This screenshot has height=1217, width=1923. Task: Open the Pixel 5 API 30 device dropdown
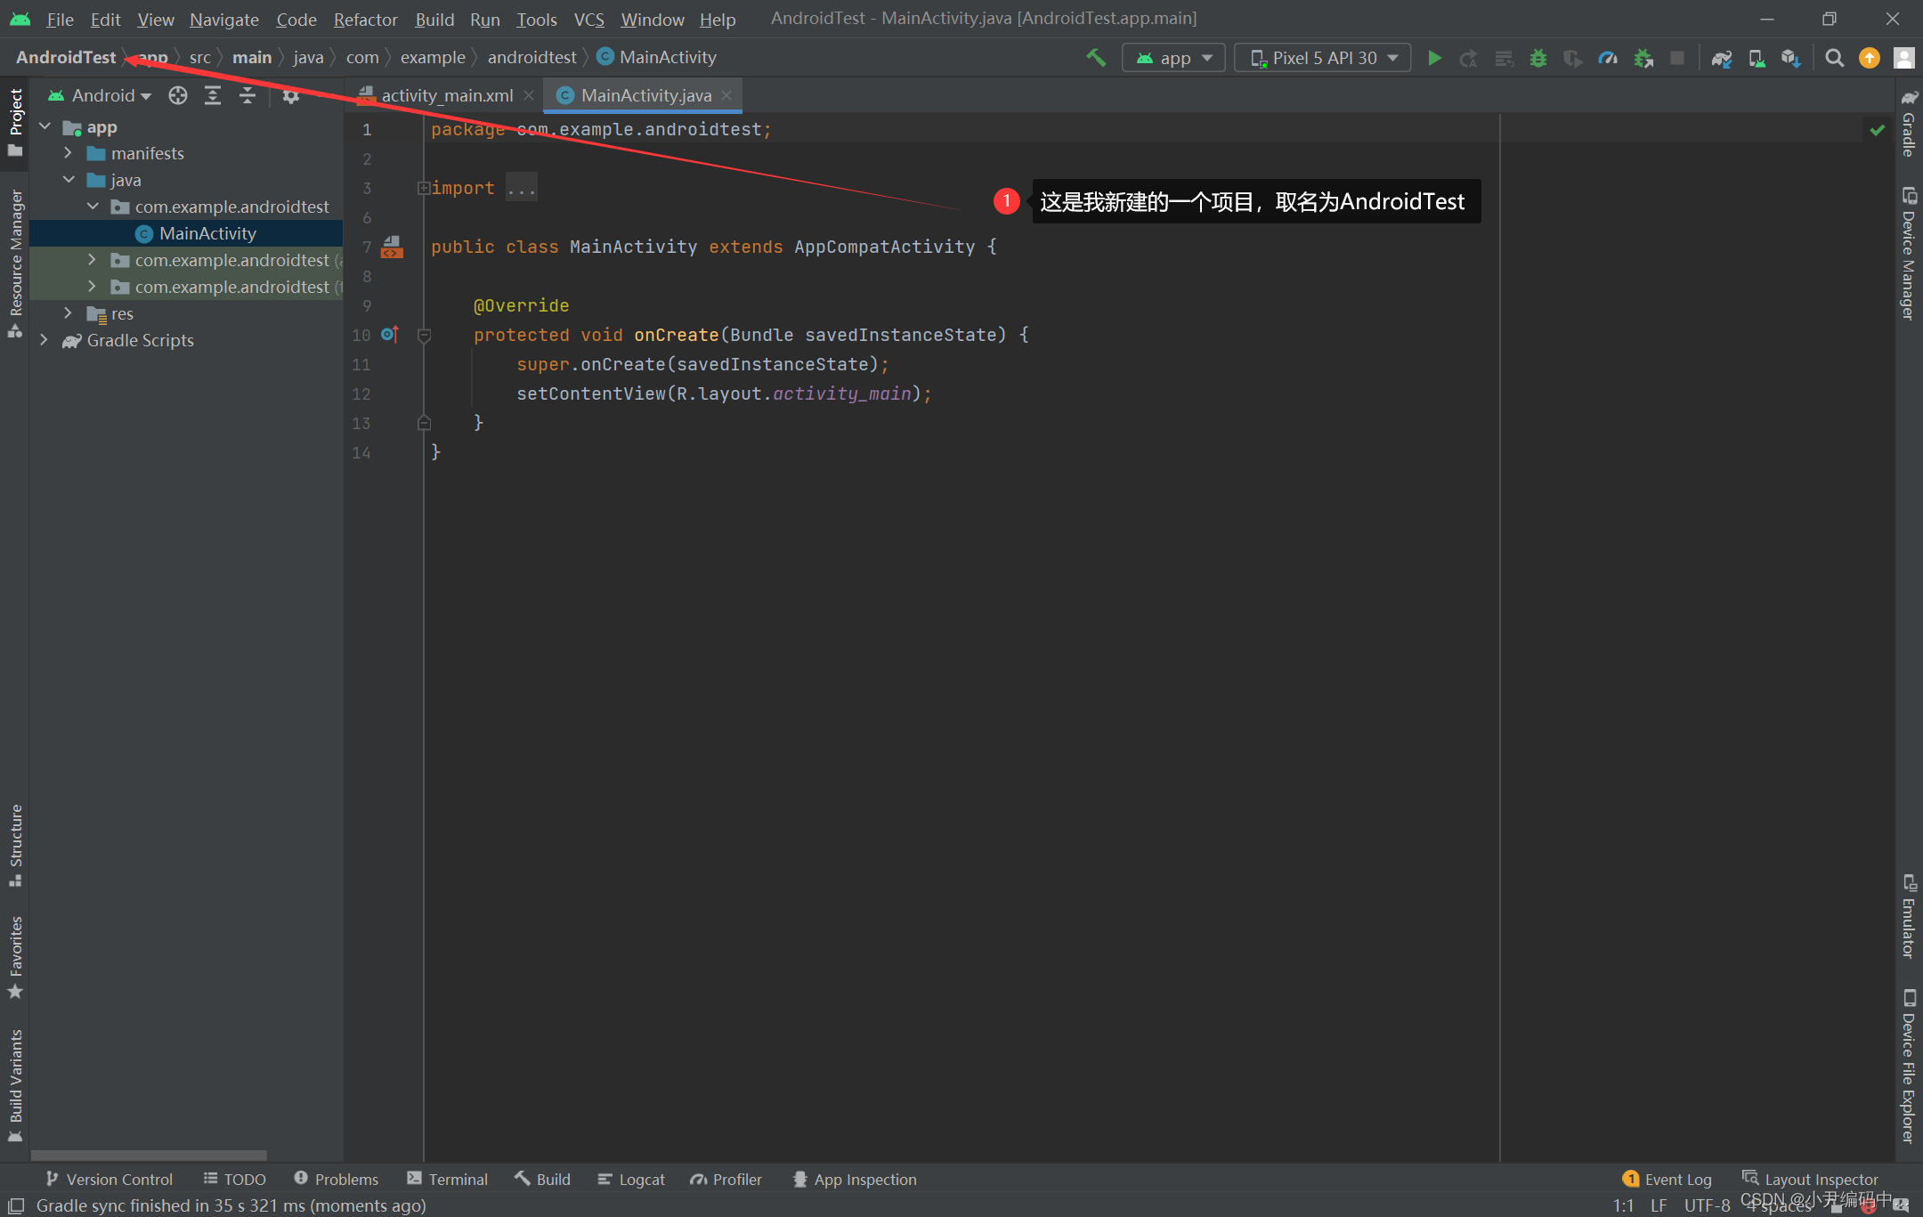tap(1323, 58)
